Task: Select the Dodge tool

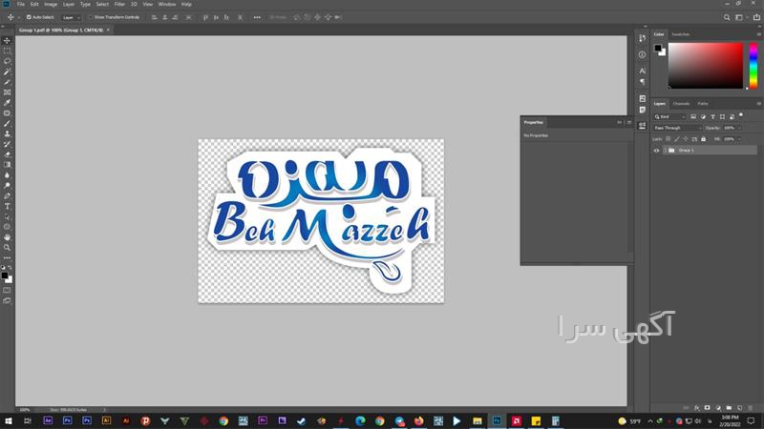Action: pyautogui.click(x=7, y=185)
